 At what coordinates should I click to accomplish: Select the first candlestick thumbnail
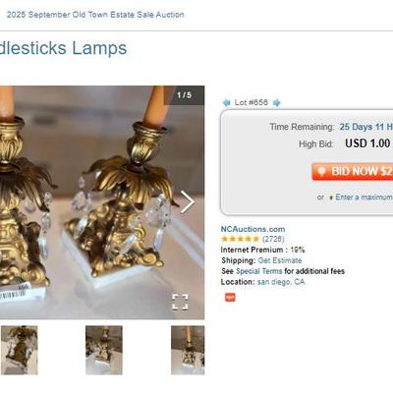click(x=19, y=350)
